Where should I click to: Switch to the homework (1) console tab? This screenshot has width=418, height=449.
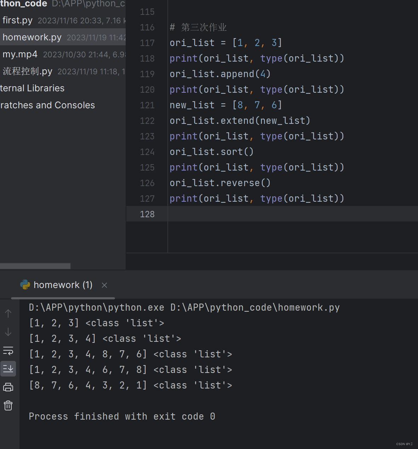(x=63, y=284)
